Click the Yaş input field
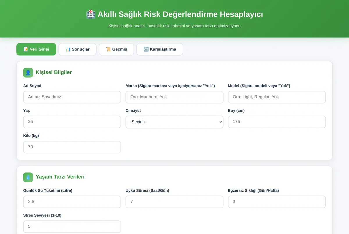The image size is (349, 234). (x=72, y=122)
